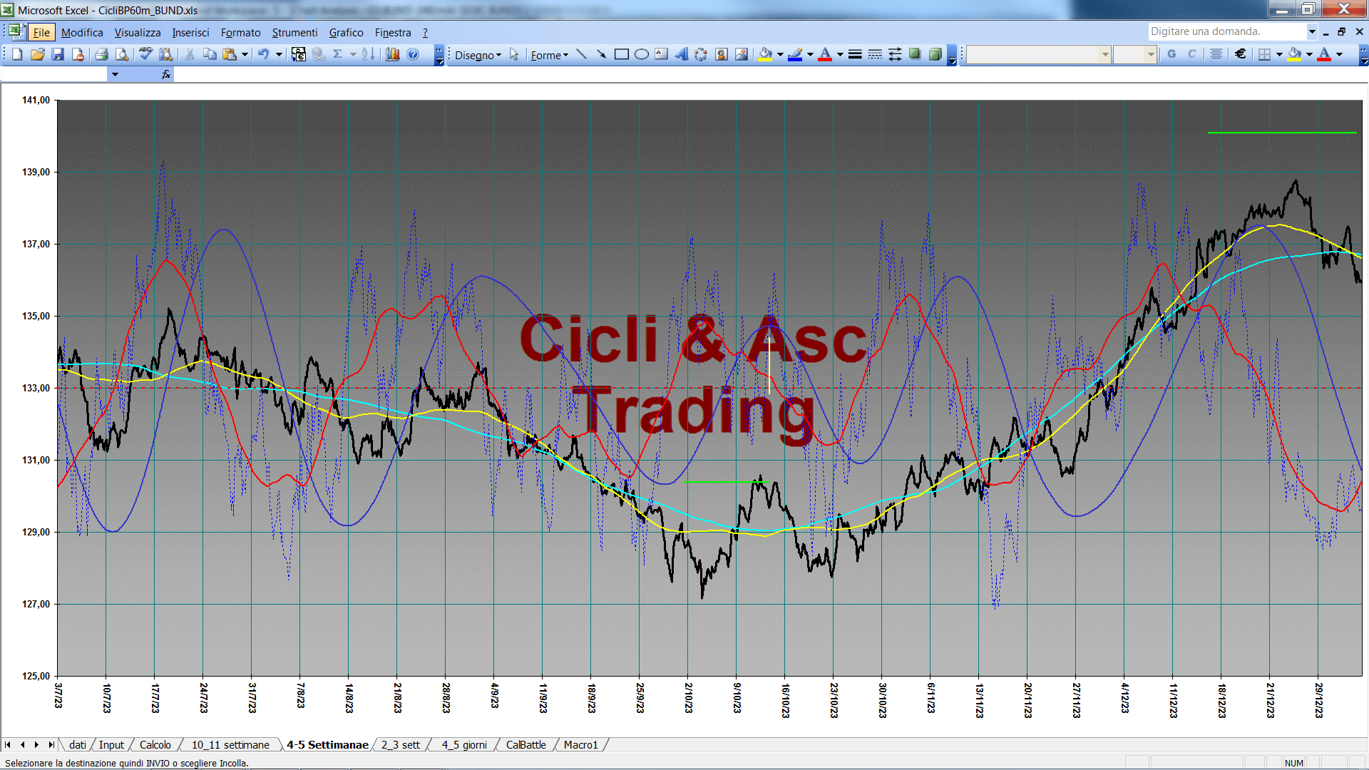This screenshot has width=1369, height=770.
Task: Open the Paste options dropdown arrow
Action: (245, 54)
